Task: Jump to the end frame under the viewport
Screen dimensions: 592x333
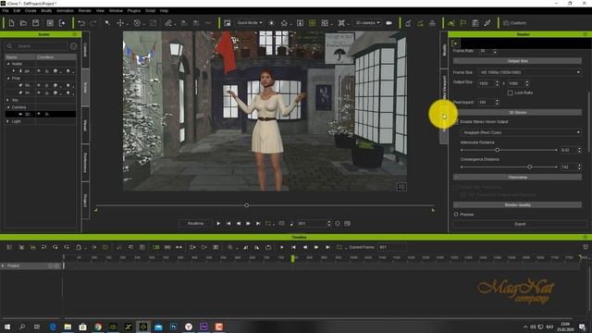Action: [x=258, y=224]
